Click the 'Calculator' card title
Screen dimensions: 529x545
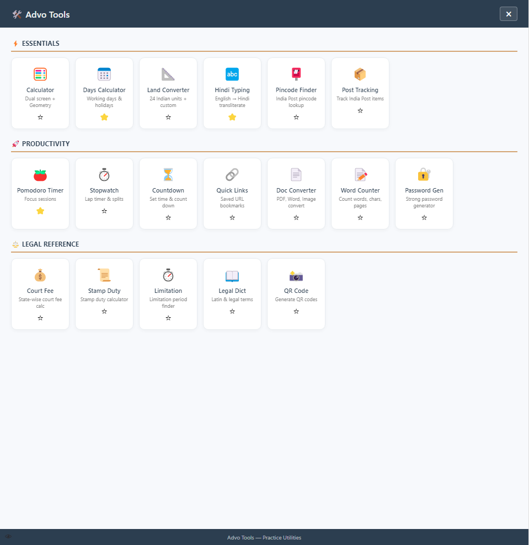coord(40,90)
